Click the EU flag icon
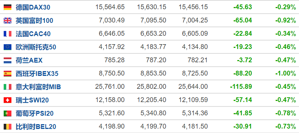The width and height of the screenshot is (299, 133). (7, 47)
